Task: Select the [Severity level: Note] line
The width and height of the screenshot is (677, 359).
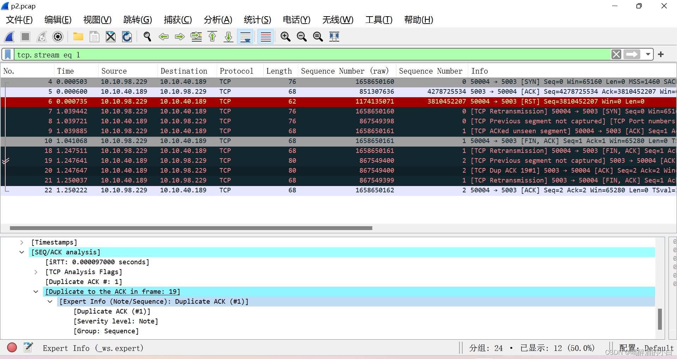Action: pyautogui.click(x=116, y=321)
